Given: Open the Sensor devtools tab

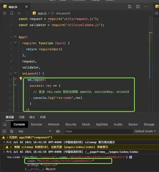Looking at the screenshot, I should [x=133, y=124].
